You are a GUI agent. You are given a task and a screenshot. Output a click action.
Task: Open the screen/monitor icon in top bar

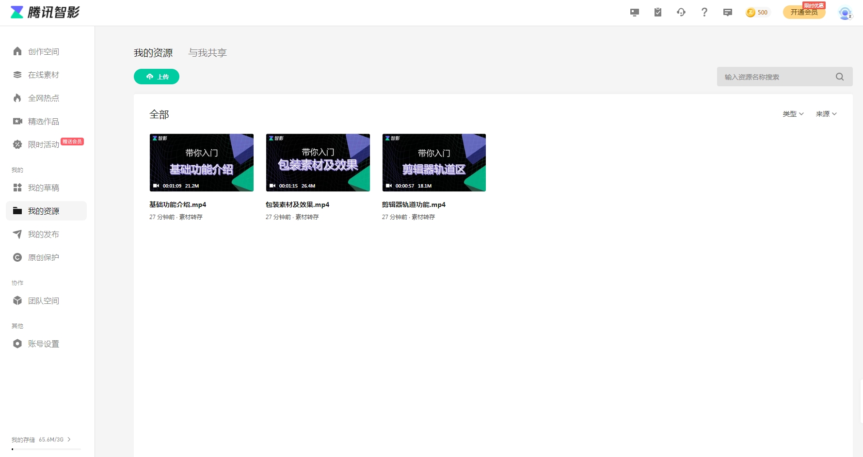(635, 13)
